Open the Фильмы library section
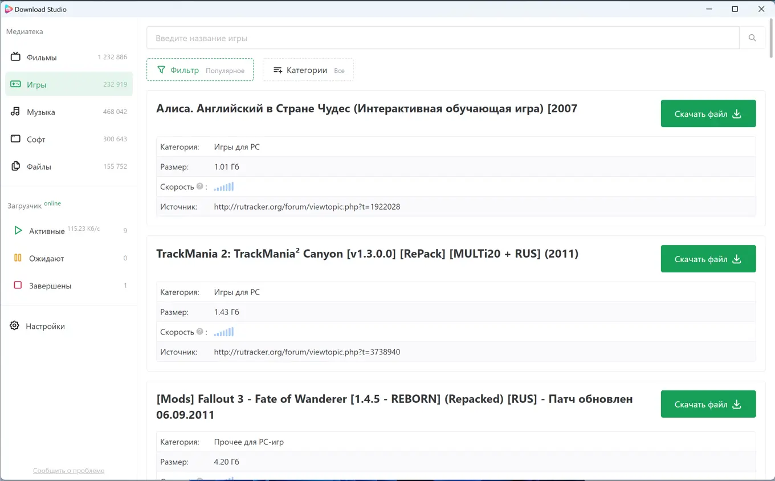The height and width of the screenshot is (481, 775). 68,57
